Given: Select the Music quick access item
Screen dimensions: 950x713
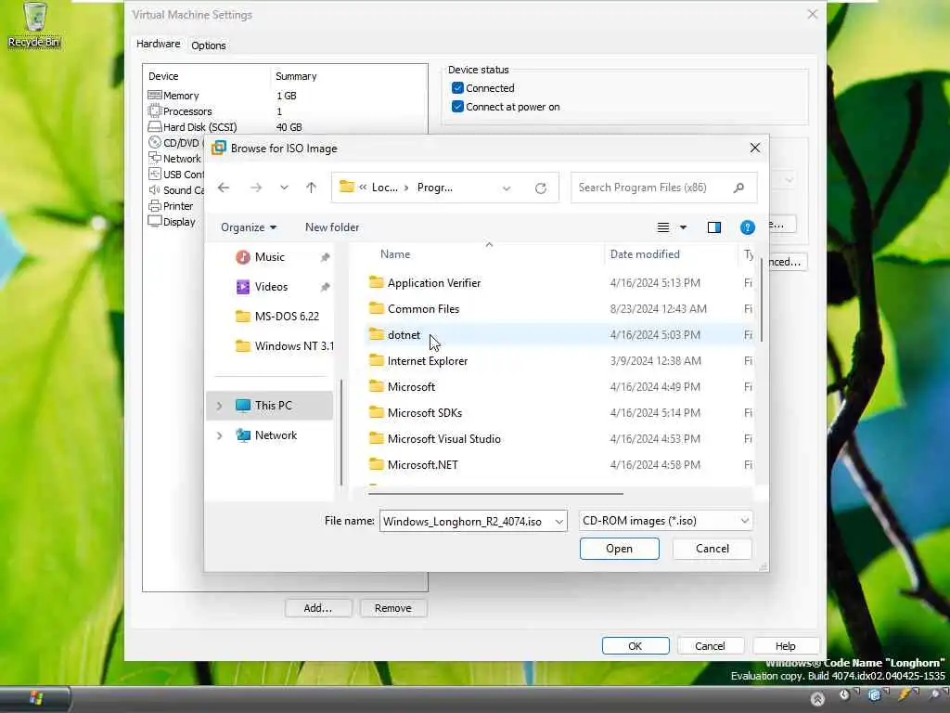Looking at the screenshot, I should coord(270,257).
